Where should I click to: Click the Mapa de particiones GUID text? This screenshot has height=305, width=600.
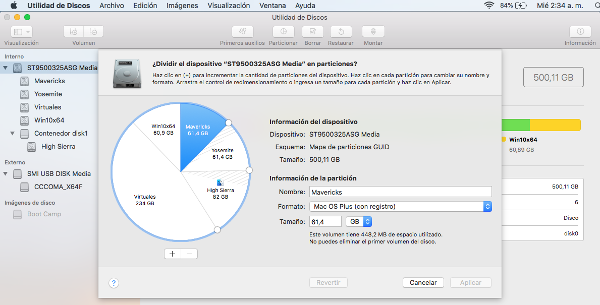[349, 147]
